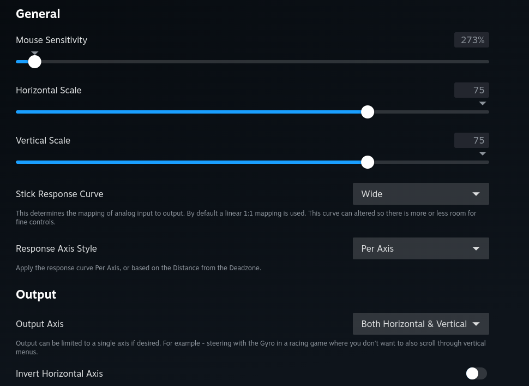Open the Stick Response Curve dropdown
Screen dimensions: 529x386
[420, 194]
